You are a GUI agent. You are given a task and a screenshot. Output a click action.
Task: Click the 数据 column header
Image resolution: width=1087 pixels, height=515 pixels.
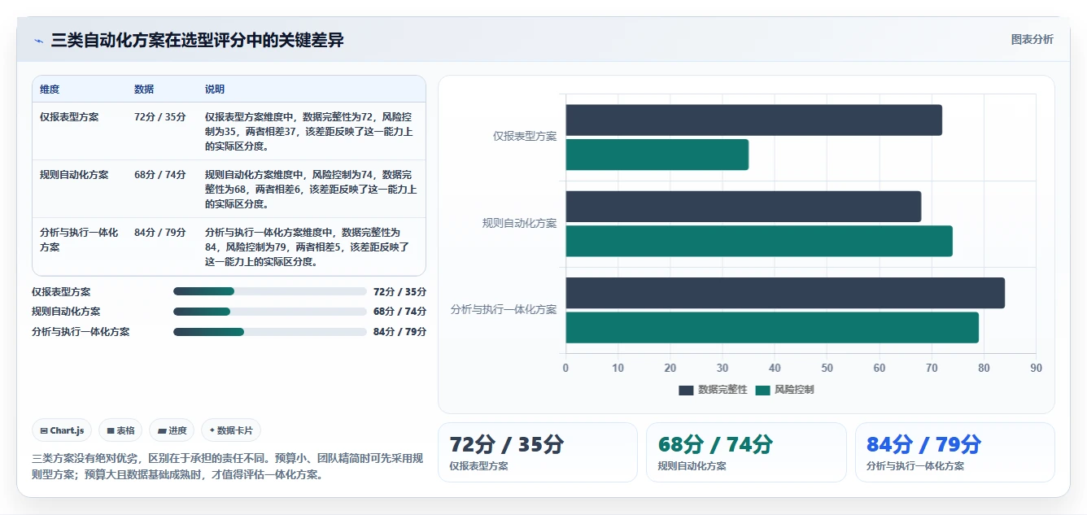click(144, 89)
